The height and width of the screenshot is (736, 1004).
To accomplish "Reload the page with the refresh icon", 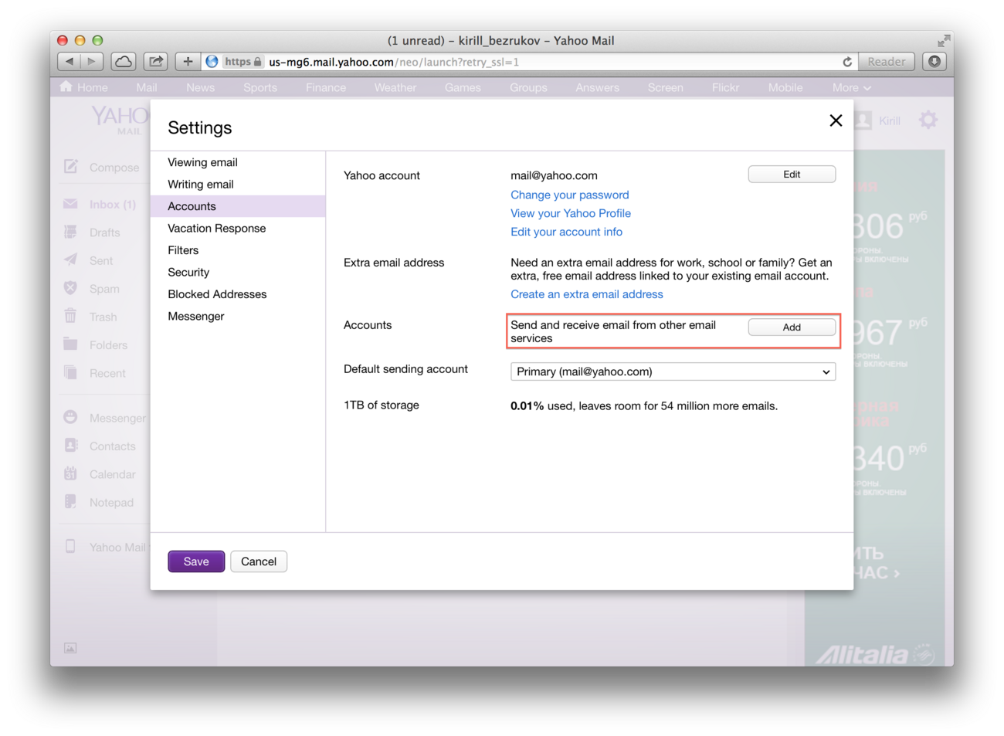I will 846,62.
